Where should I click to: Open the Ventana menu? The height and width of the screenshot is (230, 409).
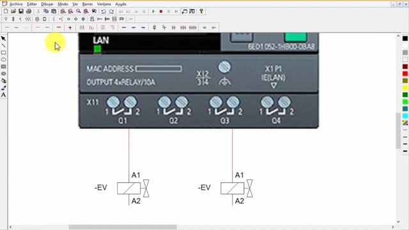(104, 4)
